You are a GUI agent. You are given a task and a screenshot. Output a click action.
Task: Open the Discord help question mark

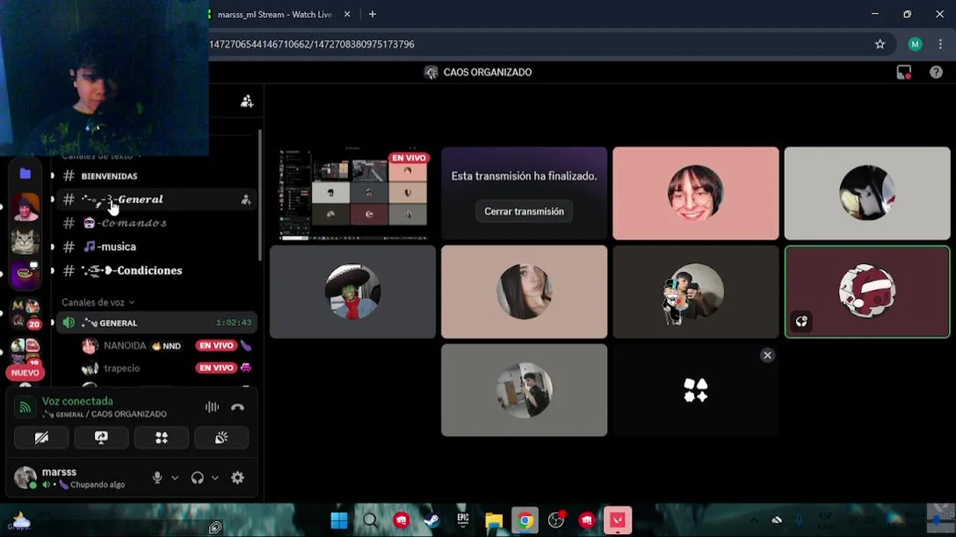(936, 72)
